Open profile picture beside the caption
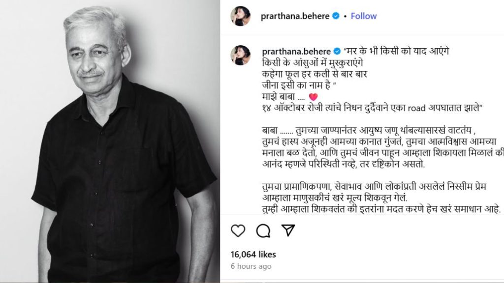Image resolution: width=504 pixels, height=283 pixels. coord(240,55)
